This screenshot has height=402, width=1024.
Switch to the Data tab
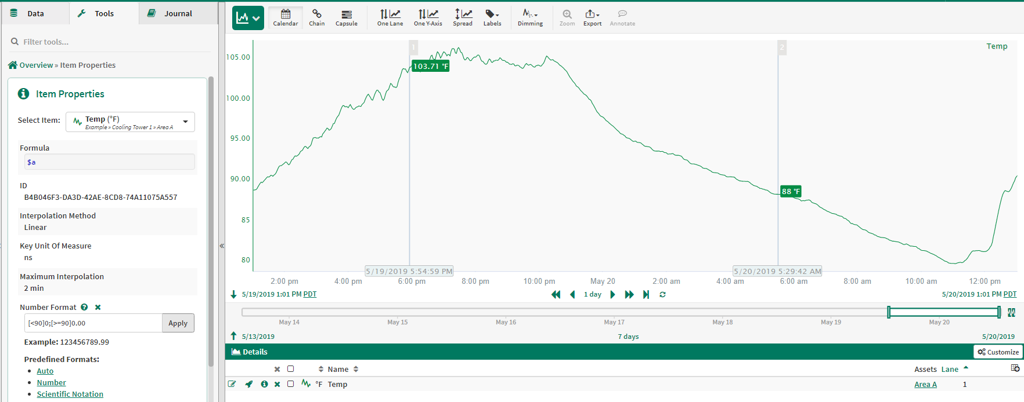point(35,13)
